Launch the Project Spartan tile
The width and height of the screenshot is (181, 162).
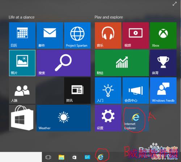77,35
